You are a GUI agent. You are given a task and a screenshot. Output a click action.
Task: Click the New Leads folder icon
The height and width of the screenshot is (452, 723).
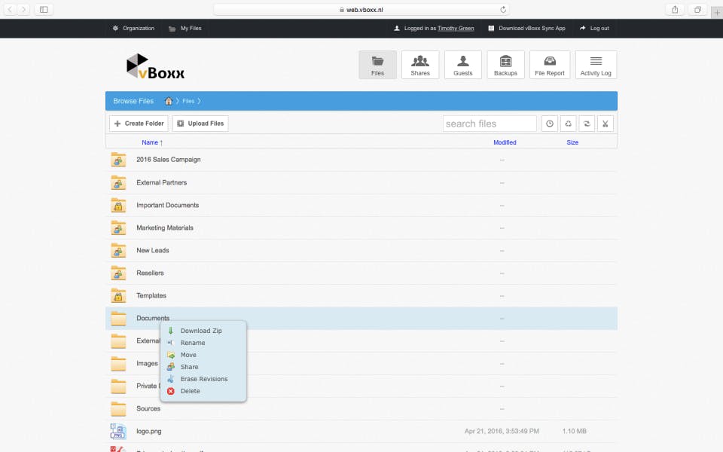118,250
